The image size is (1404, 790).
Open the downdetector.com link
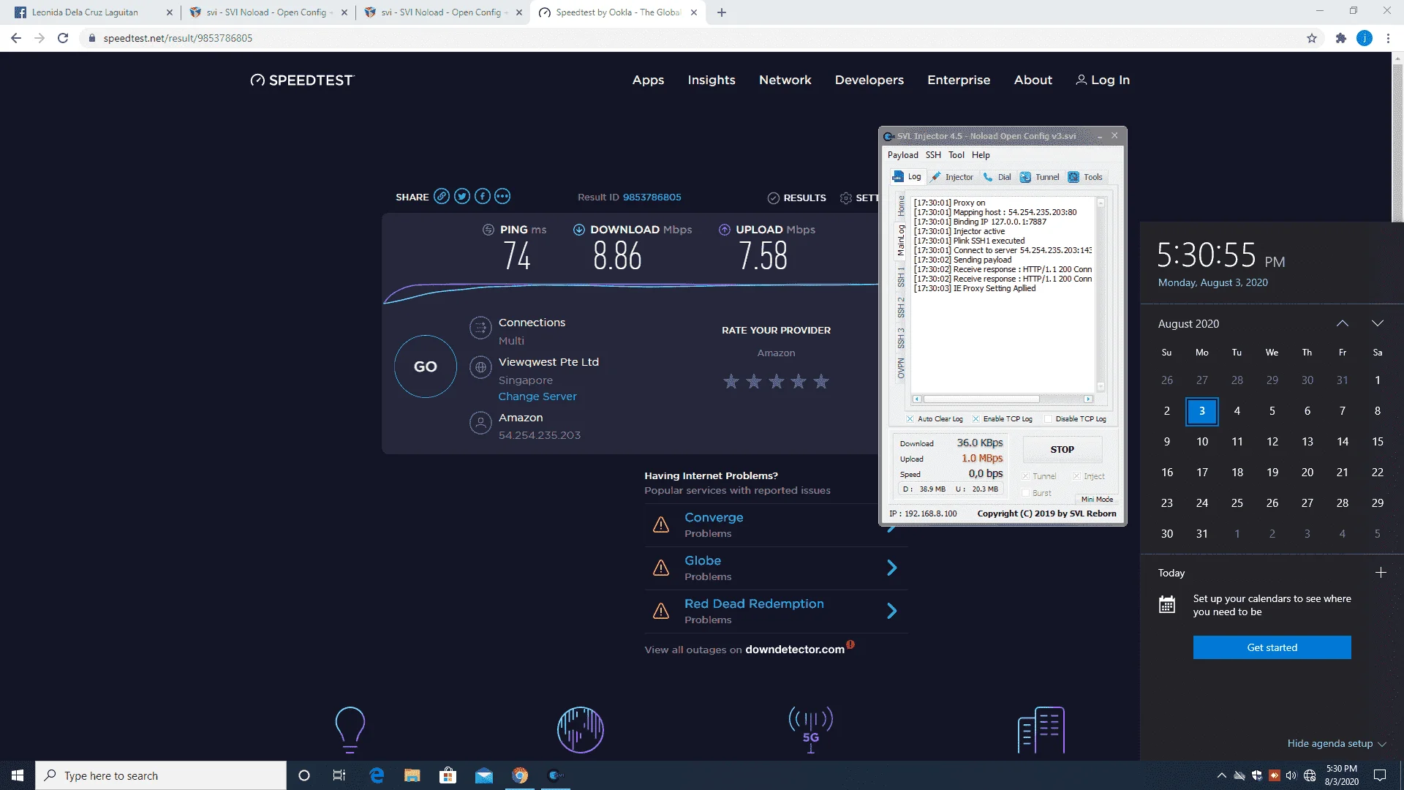point(795,649)
